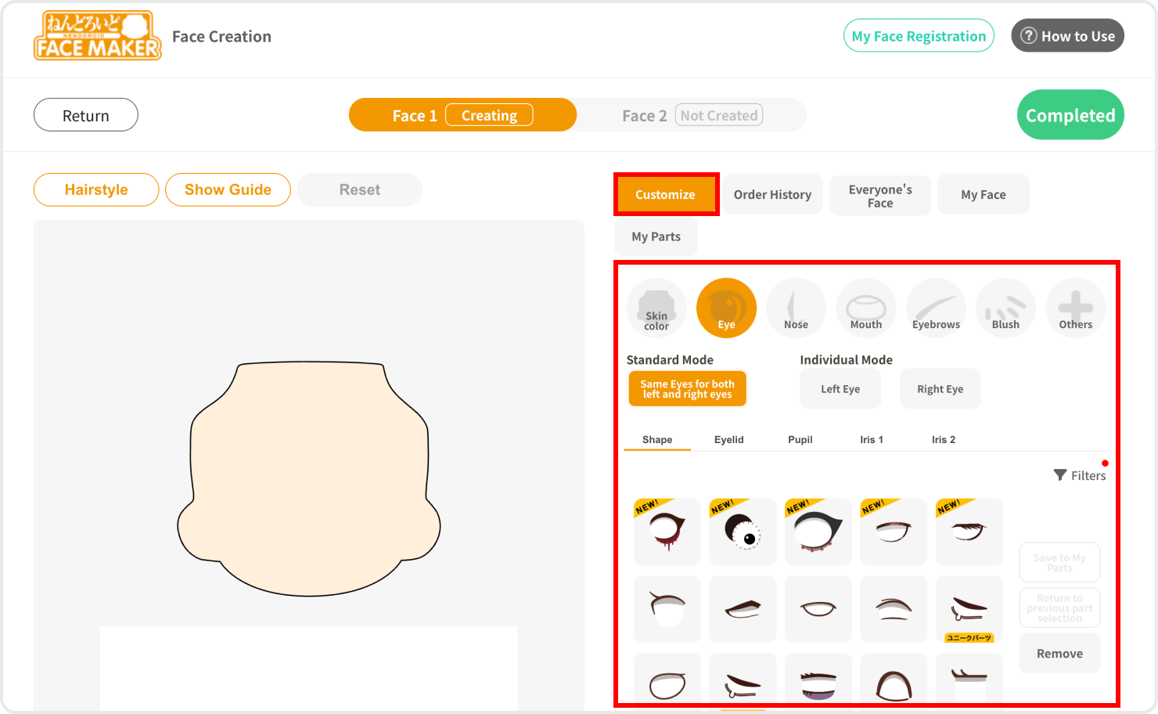Pick the bleeding eye shape thumbnail
This screenshot has width=1158, height=714.
pyautogui.click(x=667, y=532)
